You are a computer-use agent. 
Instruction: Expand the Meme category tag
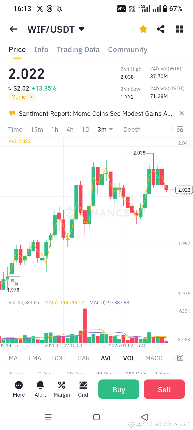[x=22, y=97]
